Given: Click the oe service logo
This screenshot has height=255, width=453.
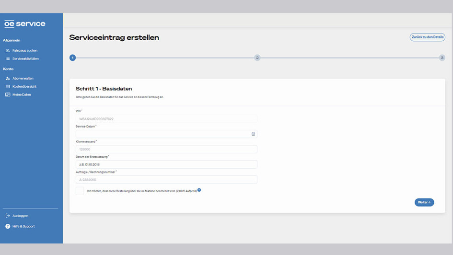Looking at the screenshot, I should pos(25,23).
